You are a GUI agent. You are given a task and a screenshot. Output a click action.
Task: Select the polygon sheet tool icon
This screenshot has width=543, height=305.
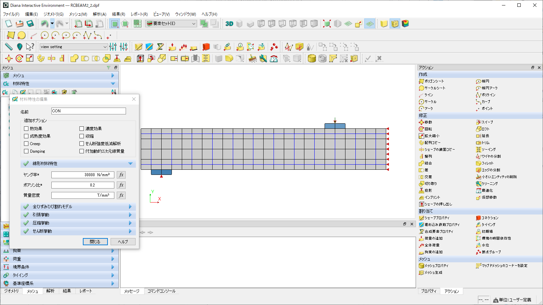point(11,35)
